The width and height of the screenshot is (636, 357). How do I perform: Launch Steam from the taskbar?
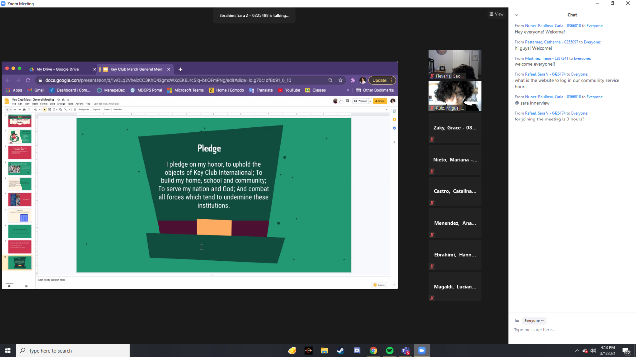click(x=340, y=351)
